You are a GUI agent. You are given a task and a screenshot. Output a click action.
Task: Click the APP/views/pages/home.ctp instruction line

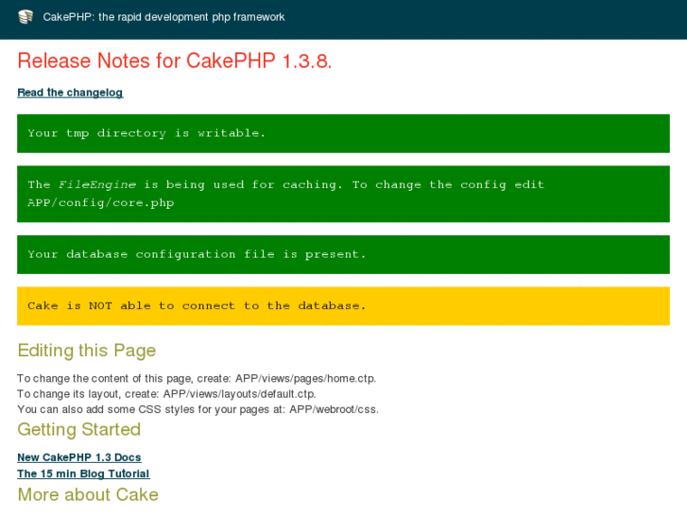tap(197, 378)
